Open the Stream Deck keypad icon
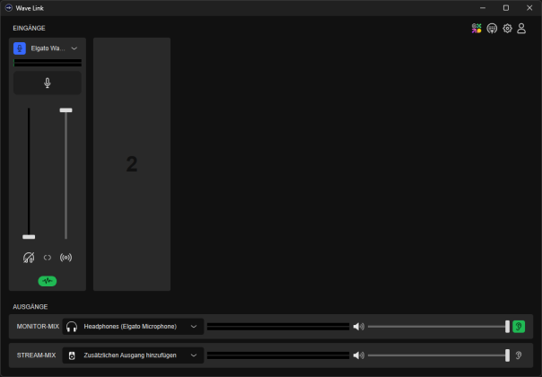This screenshot has width=542, height=377. [x=492, y=29]
